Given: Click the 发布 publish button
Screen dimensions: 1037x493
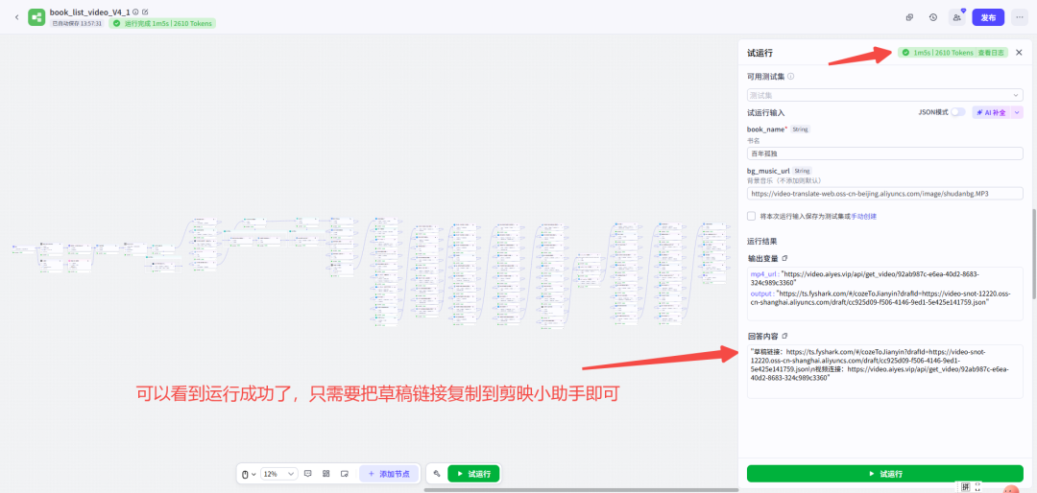Looking at the screenshot, I should [x=988, y=17].
